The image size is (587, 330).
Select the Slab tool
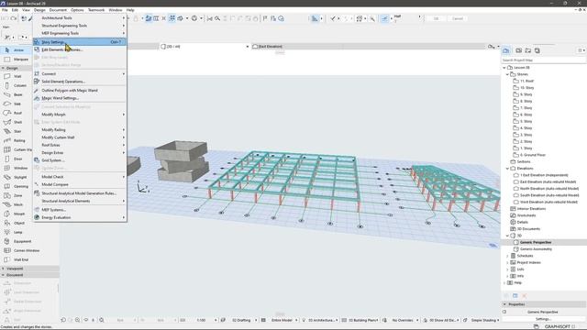[17, 104]
